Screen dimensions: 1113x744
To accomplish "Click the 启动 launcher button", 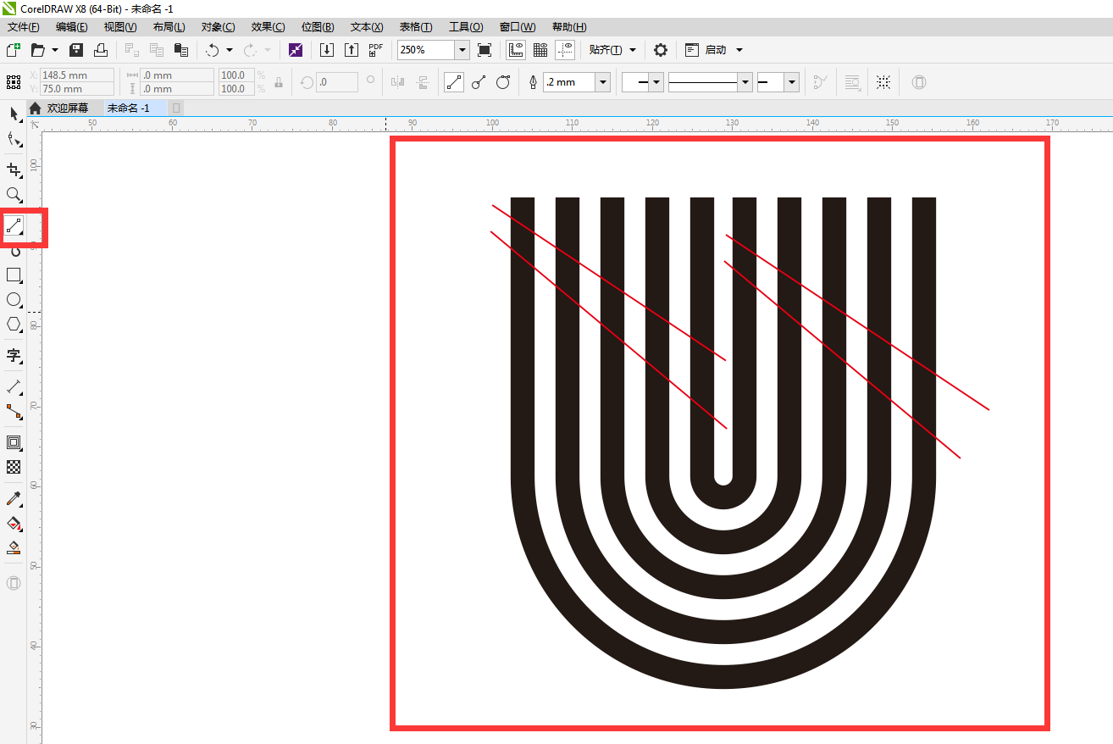I will pyautogui.click(x=716, y=50).
